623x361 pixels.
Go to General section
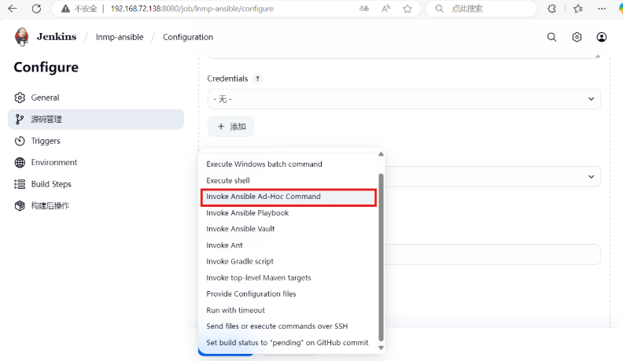(x=96, y=98)
